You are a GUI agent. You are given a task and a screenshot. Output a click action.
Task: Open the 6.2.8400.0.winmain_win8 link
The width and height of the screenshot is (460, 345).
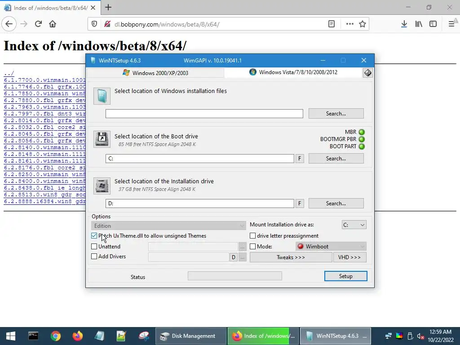tap(44, 181)
